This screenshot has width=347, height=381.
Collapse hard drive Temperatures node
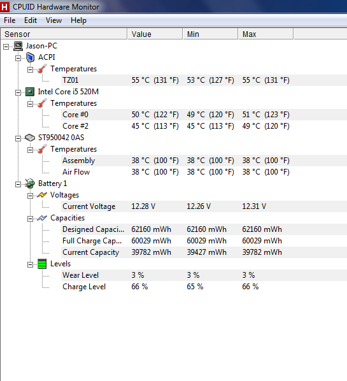click(x=31, y=150)
